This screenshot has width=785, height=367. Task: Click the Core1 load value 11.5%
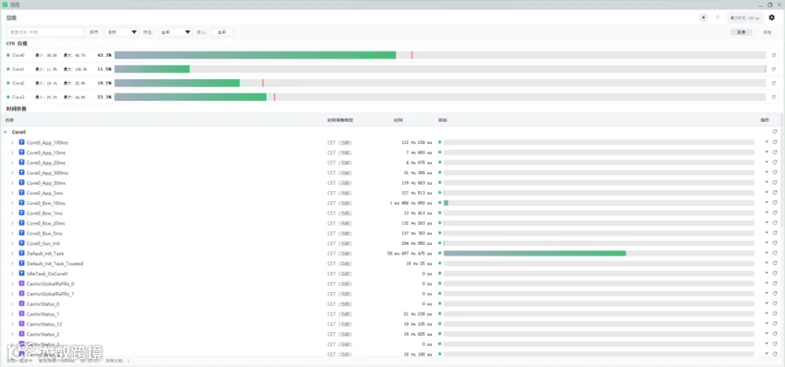click(105, 69)
